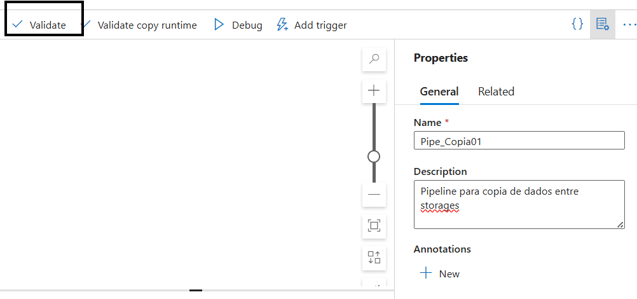Start pipeline with Debug play icon

pos(219,25)
